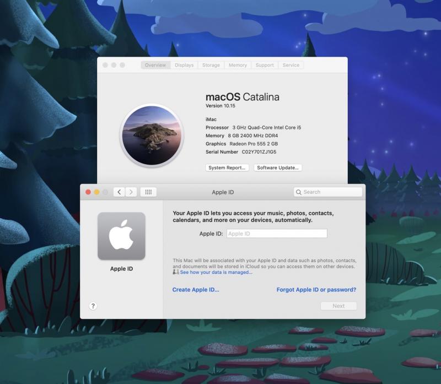Switch to the Displays tab
The width and height of the screenshot is (441, 384).
[x=184, y=65]
